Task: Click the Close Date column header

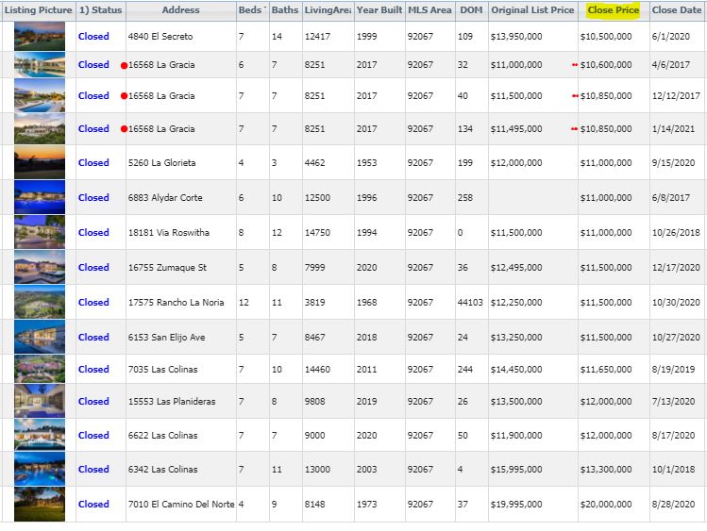Action: [x=677, y=10]
